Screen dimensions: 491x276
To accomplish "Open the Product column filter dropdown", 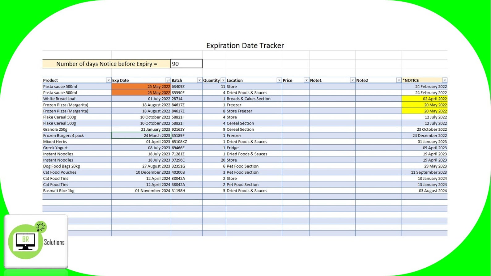I will [108, 80].
